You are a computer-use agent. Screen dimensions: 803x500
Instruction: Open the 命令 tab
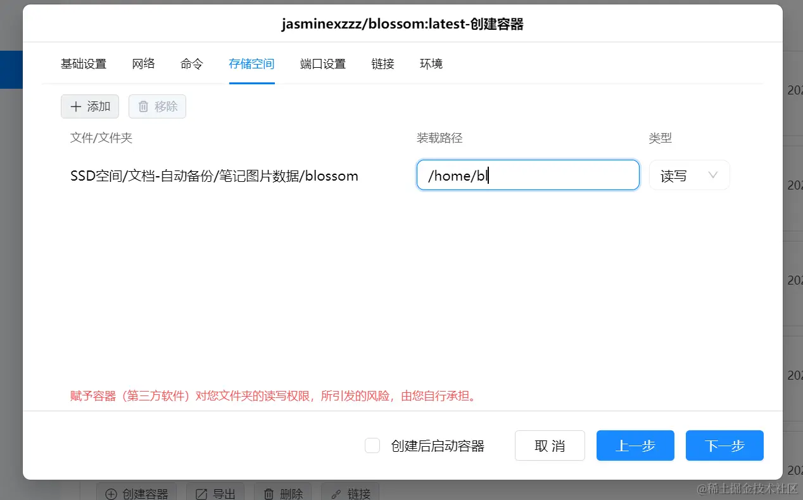[x=191, y=63]
